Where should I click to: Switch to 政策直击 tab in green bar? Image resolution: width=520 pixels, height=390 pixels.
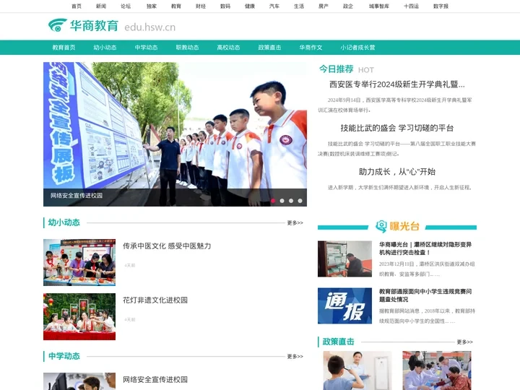pyautogui.click(x=269, y=48)
